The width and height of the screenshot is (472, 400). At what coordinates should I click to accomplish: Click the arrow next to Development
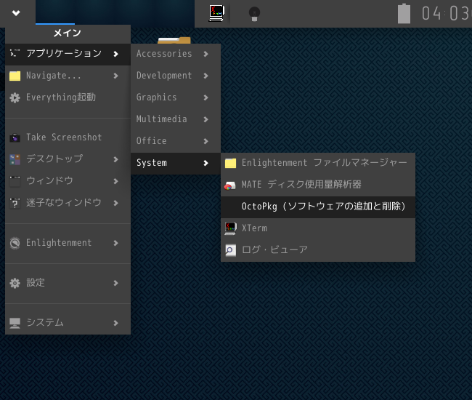coord(206,76)
